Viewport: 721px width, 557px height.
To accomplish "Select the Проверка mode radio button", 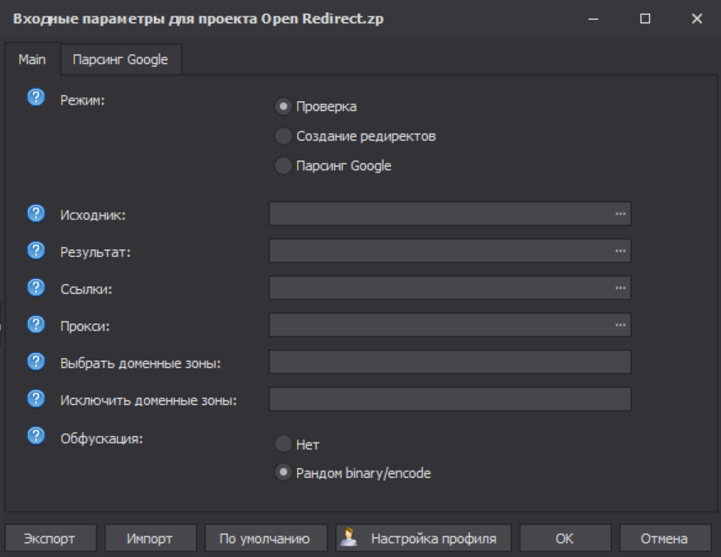I will coord(283,106).
